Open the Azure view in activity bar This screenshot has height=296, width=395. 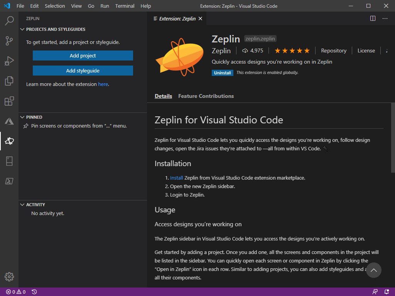click(x=9, y=121)
